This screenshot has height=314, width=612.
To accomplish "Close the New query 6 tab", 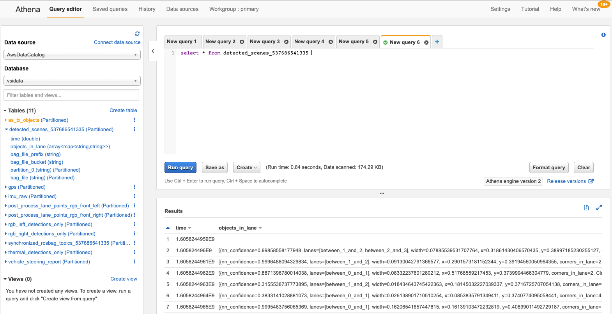I will coord(426,42).
